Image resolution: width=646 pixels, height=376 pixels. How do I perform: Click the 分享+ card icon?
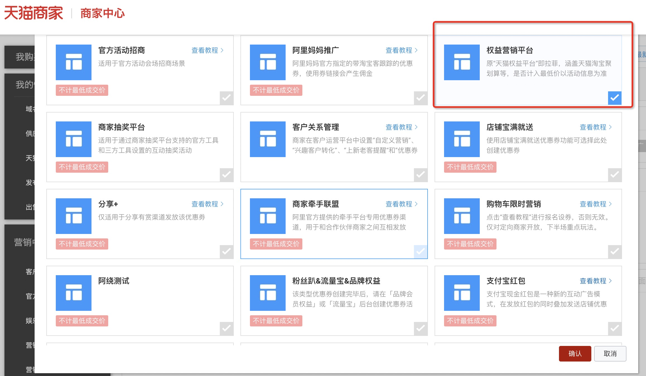(x=74, y=216)
